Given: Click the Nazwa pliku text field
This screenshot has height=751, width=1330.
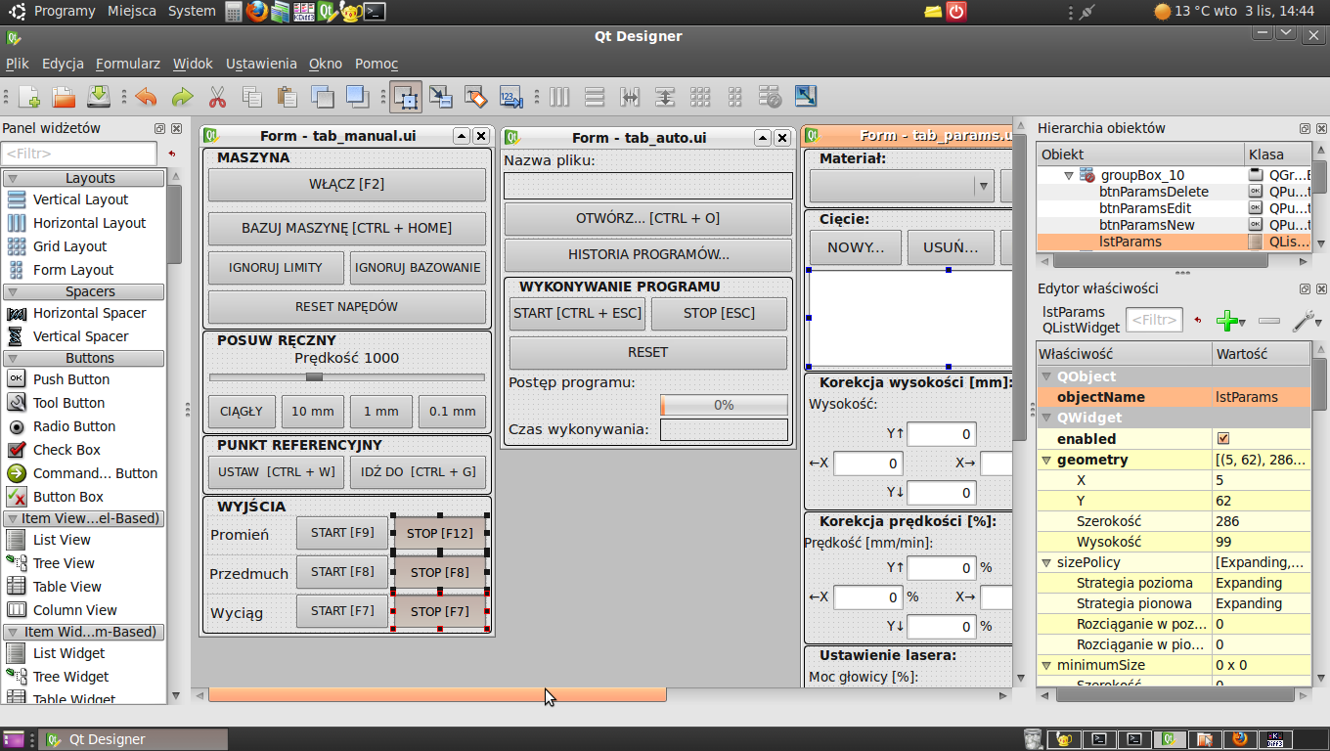Looking at the screenshot, I should 647,186.
